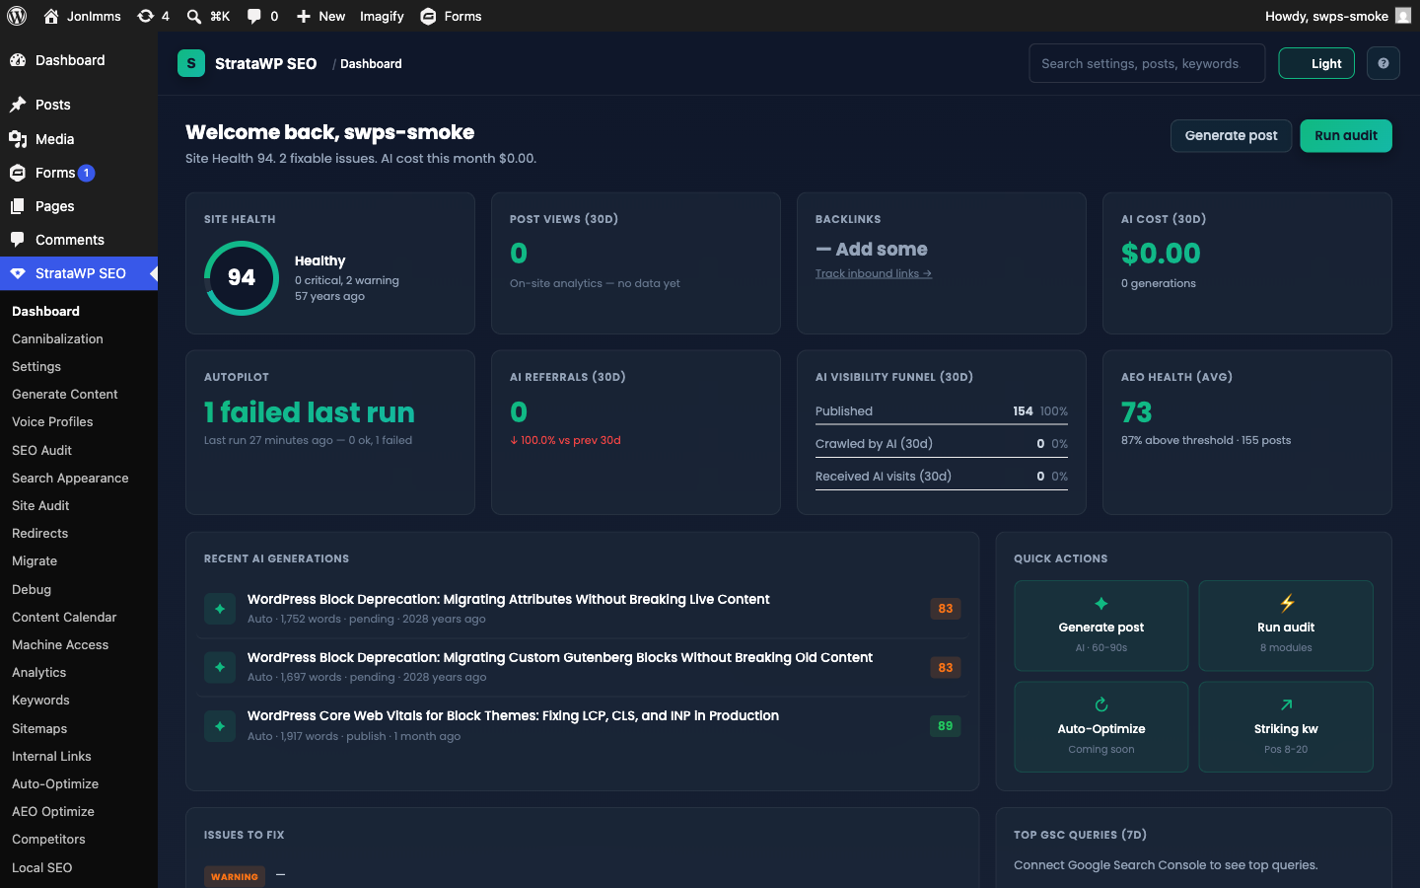1420x888 pixels.
Task: Click sparkle icon beside Core Web Vitals post
Action: coord(220,726)
